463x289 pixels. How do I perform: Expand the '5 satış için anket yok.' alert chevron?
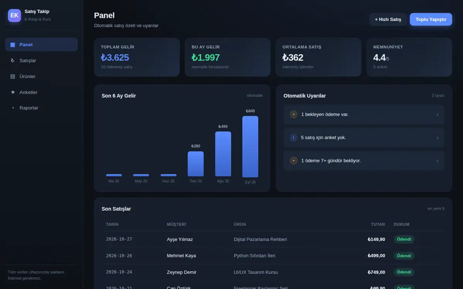pyautogui.click(x=437, y=138)
